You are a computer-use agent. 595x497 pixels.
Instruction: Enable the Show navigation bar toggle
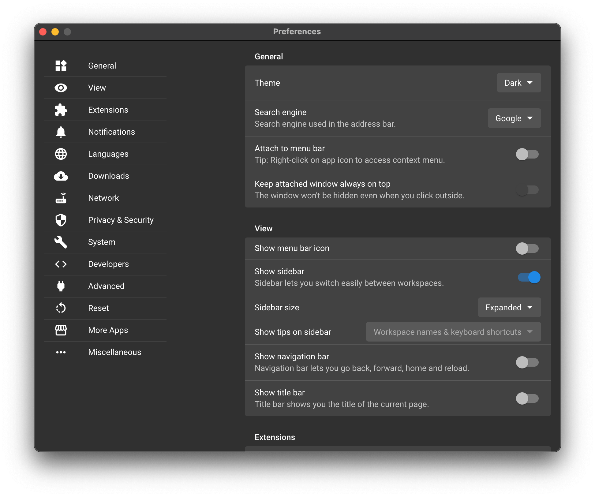click(x=527, y=362)
